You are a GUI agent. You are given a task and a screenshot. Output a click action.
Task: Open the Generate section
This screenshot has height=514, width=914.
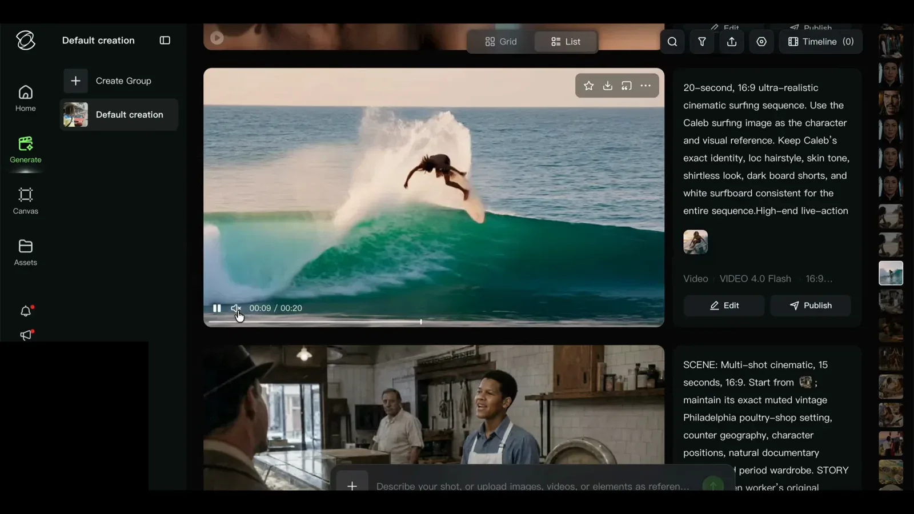click(25, 150)
